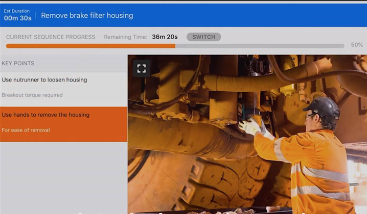
Task: Click the Remove brake filter housing title
Action: 87,15
